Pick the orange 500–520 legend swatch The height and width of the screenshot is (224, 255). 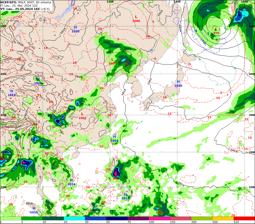pyautogui.click(x=223, y=218)
